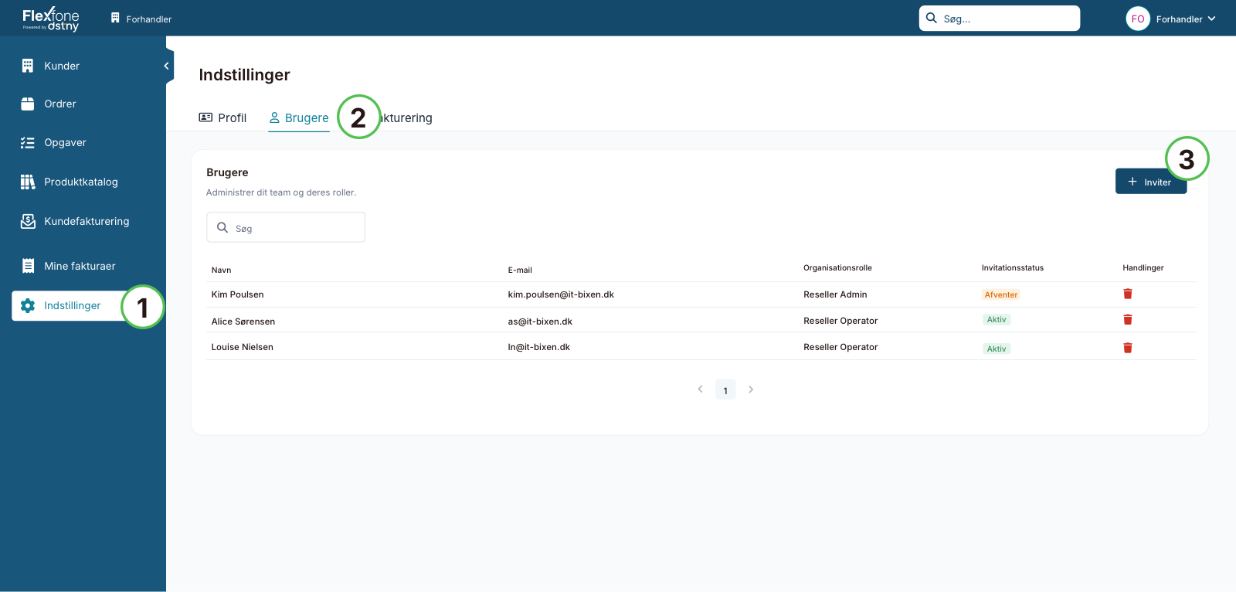
Task: Click the E-mail column header
Action: 520,270
